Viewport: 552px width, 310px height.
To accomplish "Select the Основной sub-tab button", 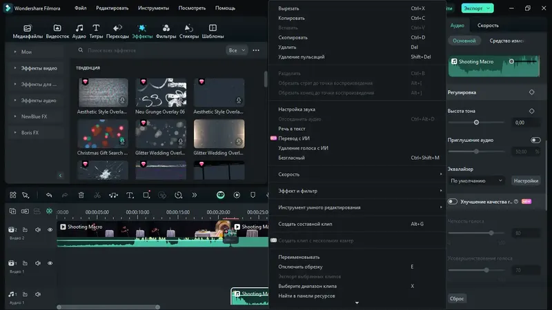I will (x=464, y=41).
